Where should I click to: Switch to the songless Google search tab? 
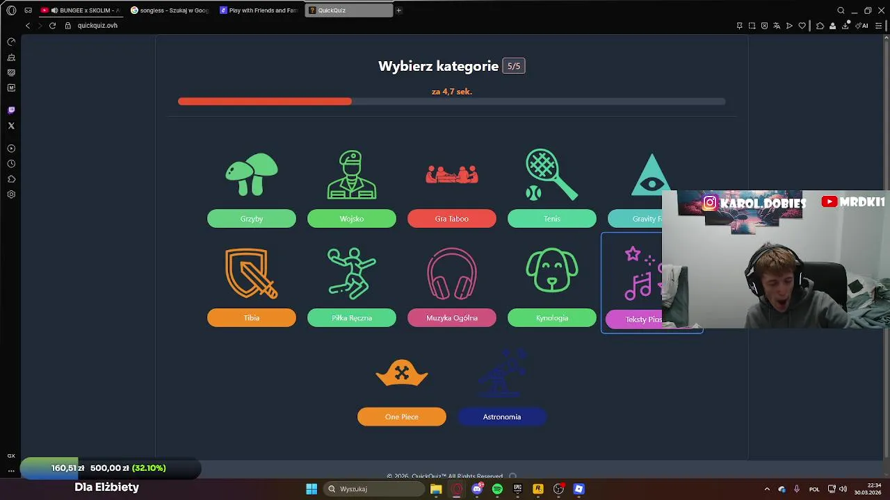(171, 10)
